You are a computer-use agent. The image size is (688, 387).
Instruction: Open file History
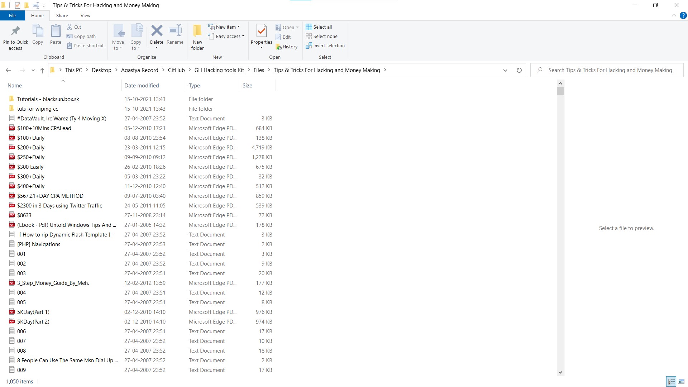click(287, 47)
